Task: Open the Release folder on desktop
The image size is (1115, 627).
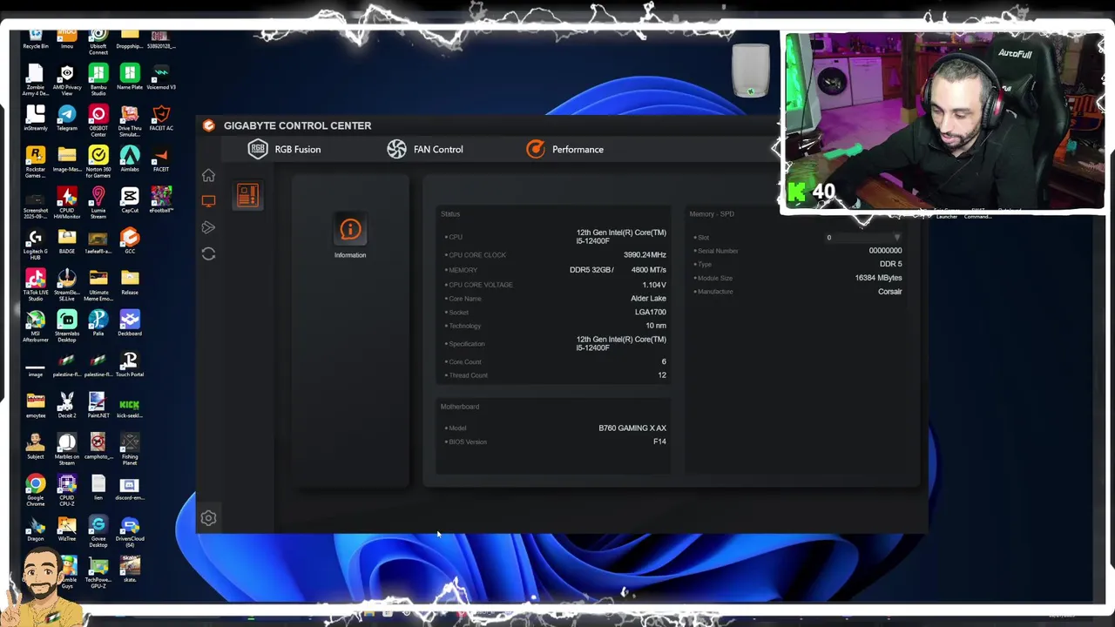Action: (x=130, y=281)
